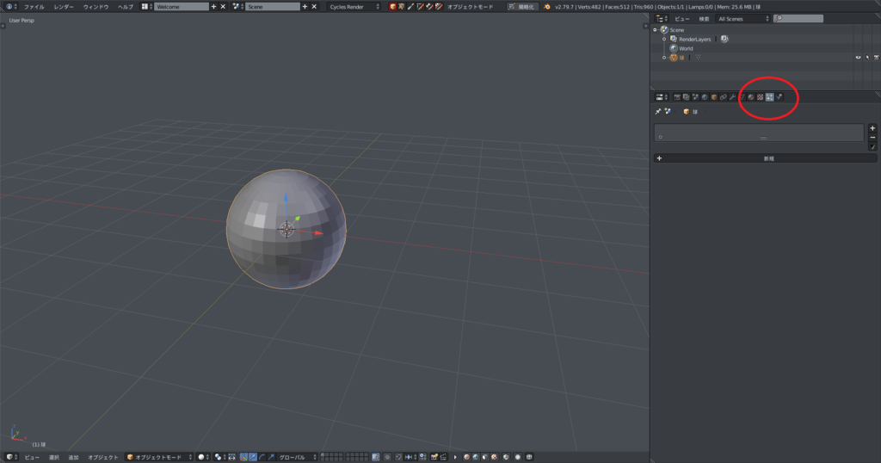The height and width of the screenshot is (463, 881).
Task: Open the Scene properties tab
Action: point(695,97)
